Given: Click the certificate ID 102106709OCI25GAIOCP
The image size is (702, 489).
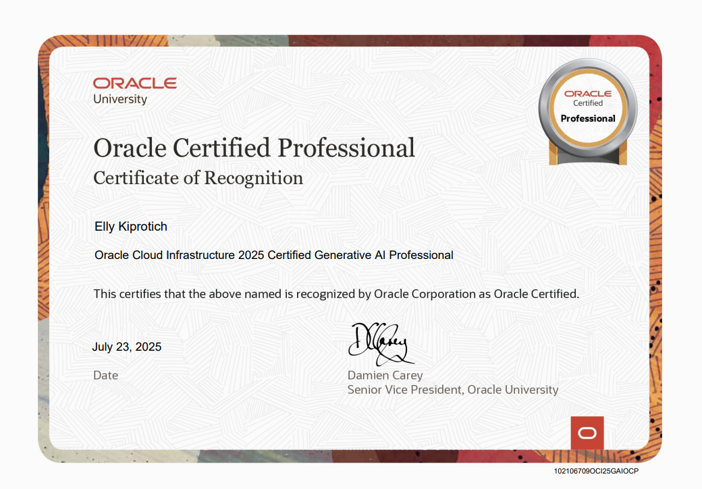Looking at the screenshot, I should tap(596, 470).
